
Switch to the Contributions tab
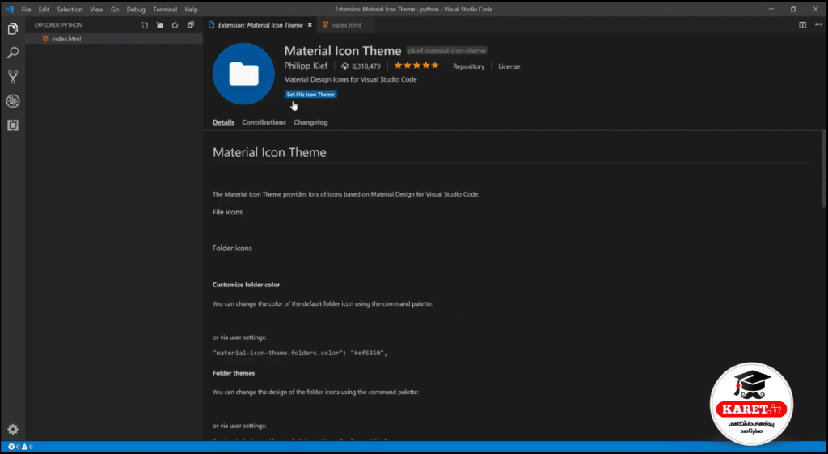click(264, 122)
